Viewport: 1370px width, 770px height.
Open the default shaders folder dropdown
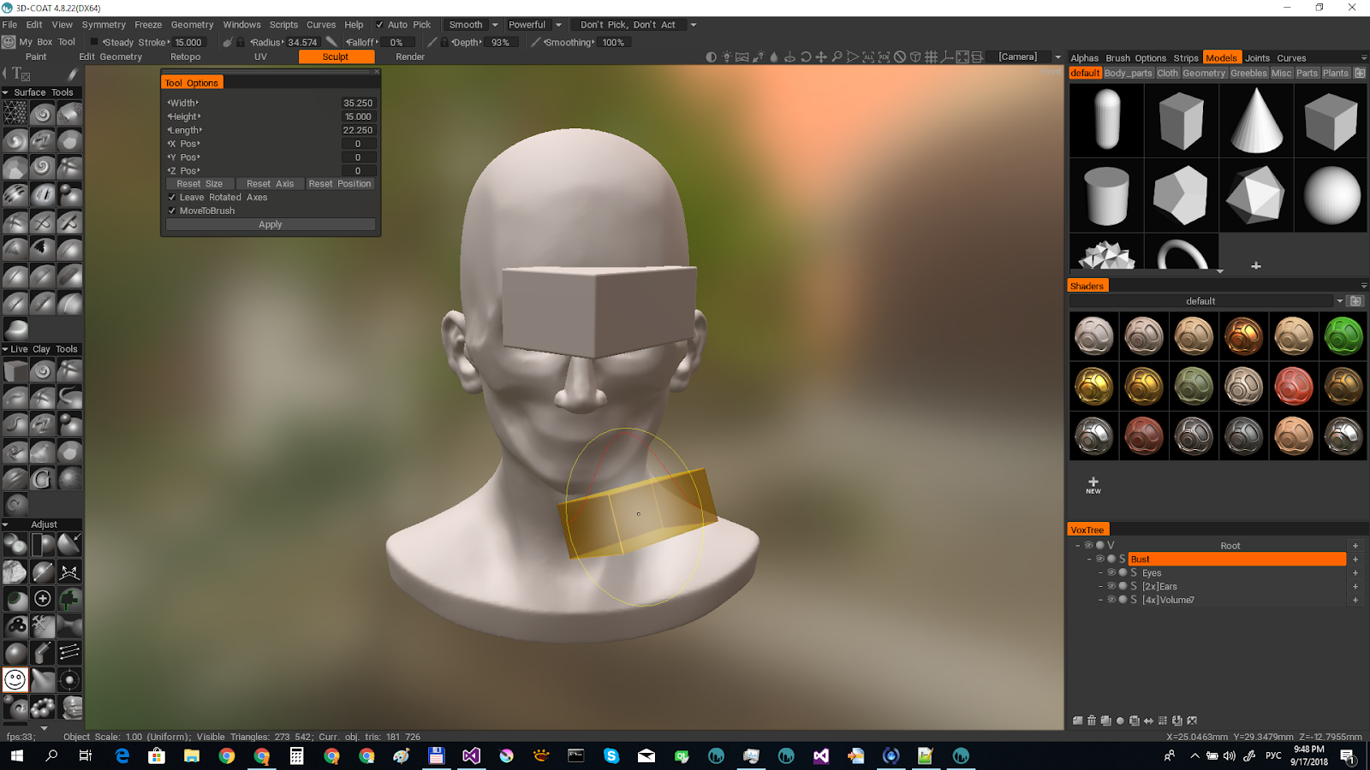[x=1340, y=301]
